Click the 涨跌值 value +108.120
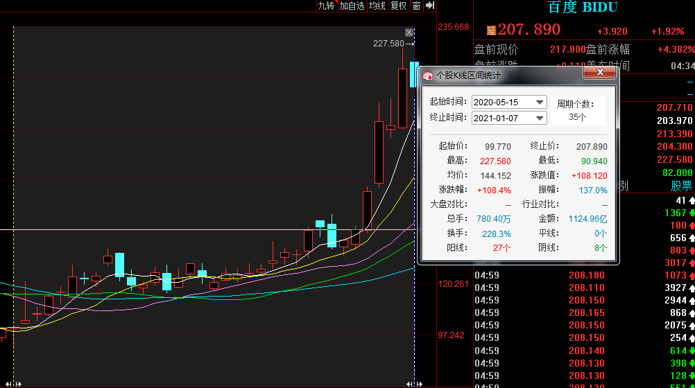 (589, 176)
